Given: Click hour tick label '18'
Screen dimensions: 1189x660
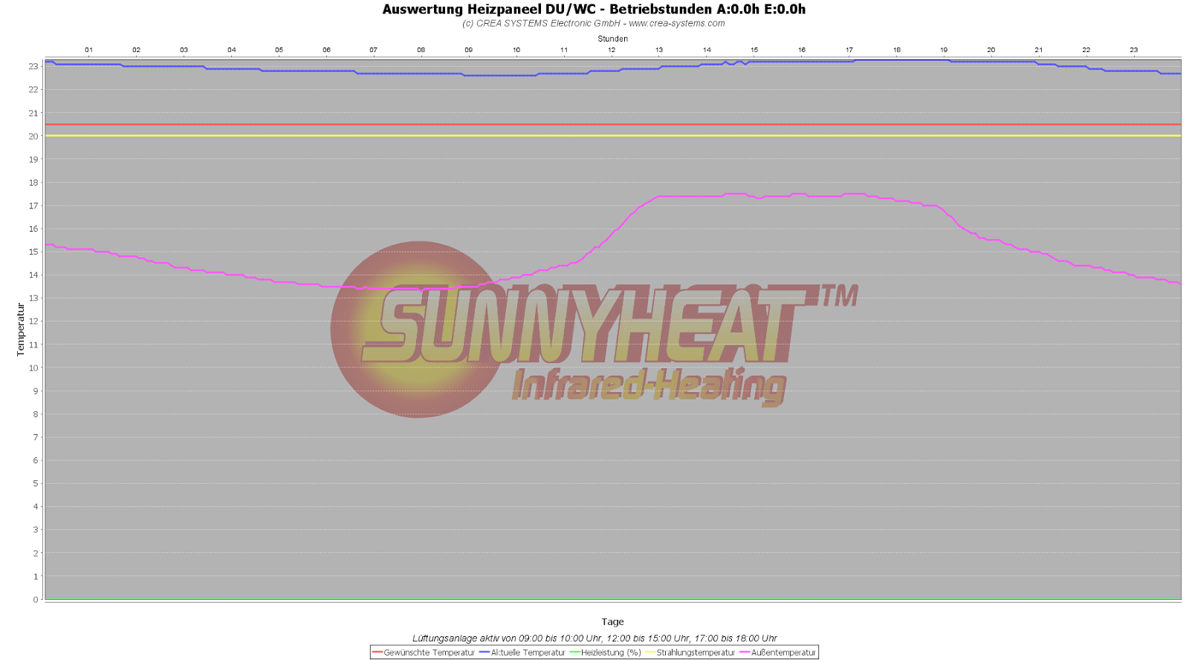Looking at the screenshot, I should [x=897, y=50].
